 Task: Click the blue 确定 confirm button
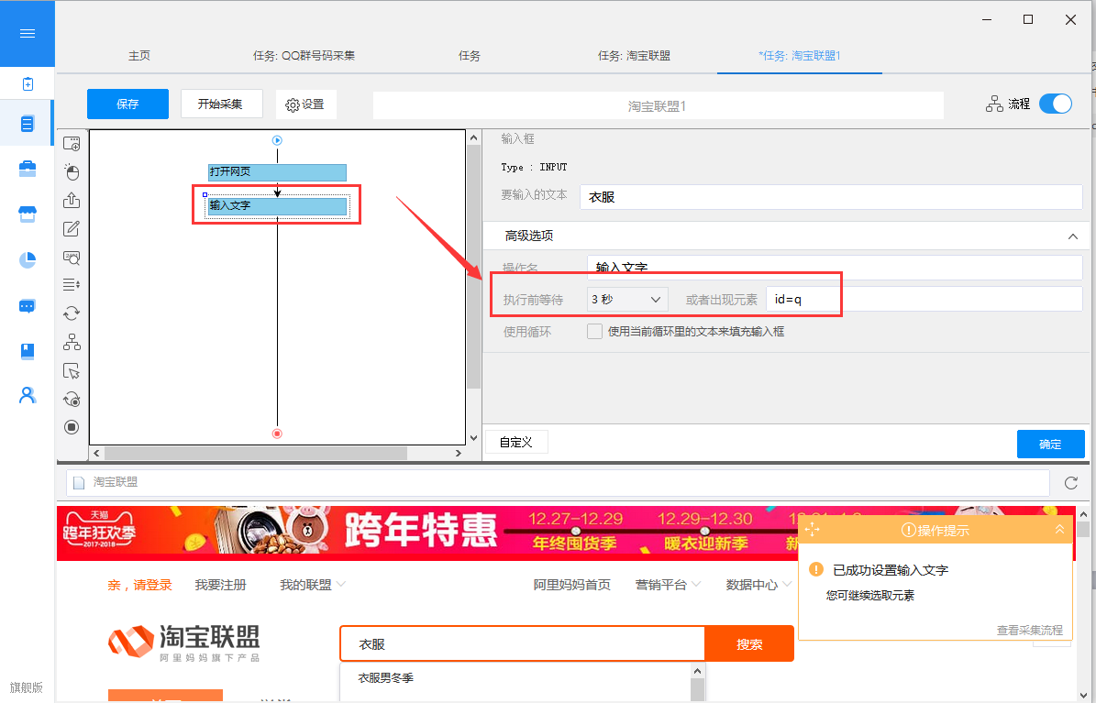(1050, 444)
